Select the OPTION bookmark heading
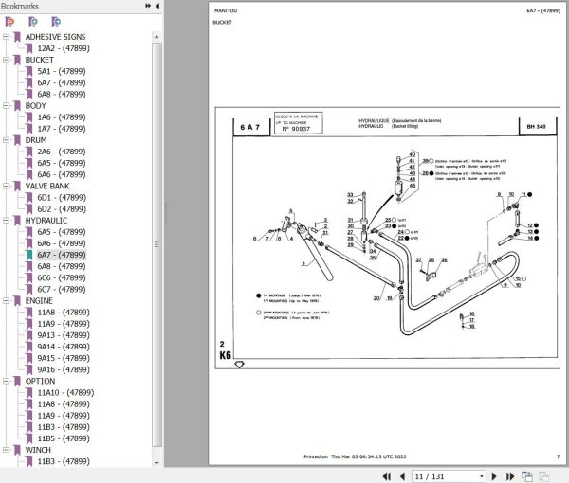Image resolution: width=569 pixels, height=483 pixels. click(x=40, y=381)
